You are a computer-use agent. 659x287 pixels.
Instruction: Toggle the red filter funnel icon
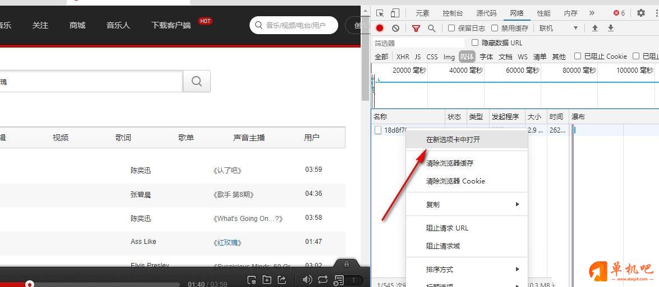tap(416, 28)
